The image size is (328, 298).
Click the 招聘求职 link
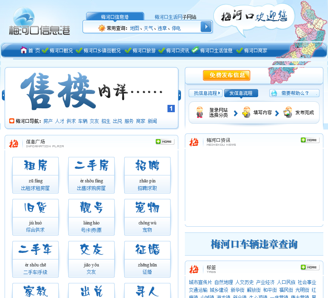[x=147, y=188]
